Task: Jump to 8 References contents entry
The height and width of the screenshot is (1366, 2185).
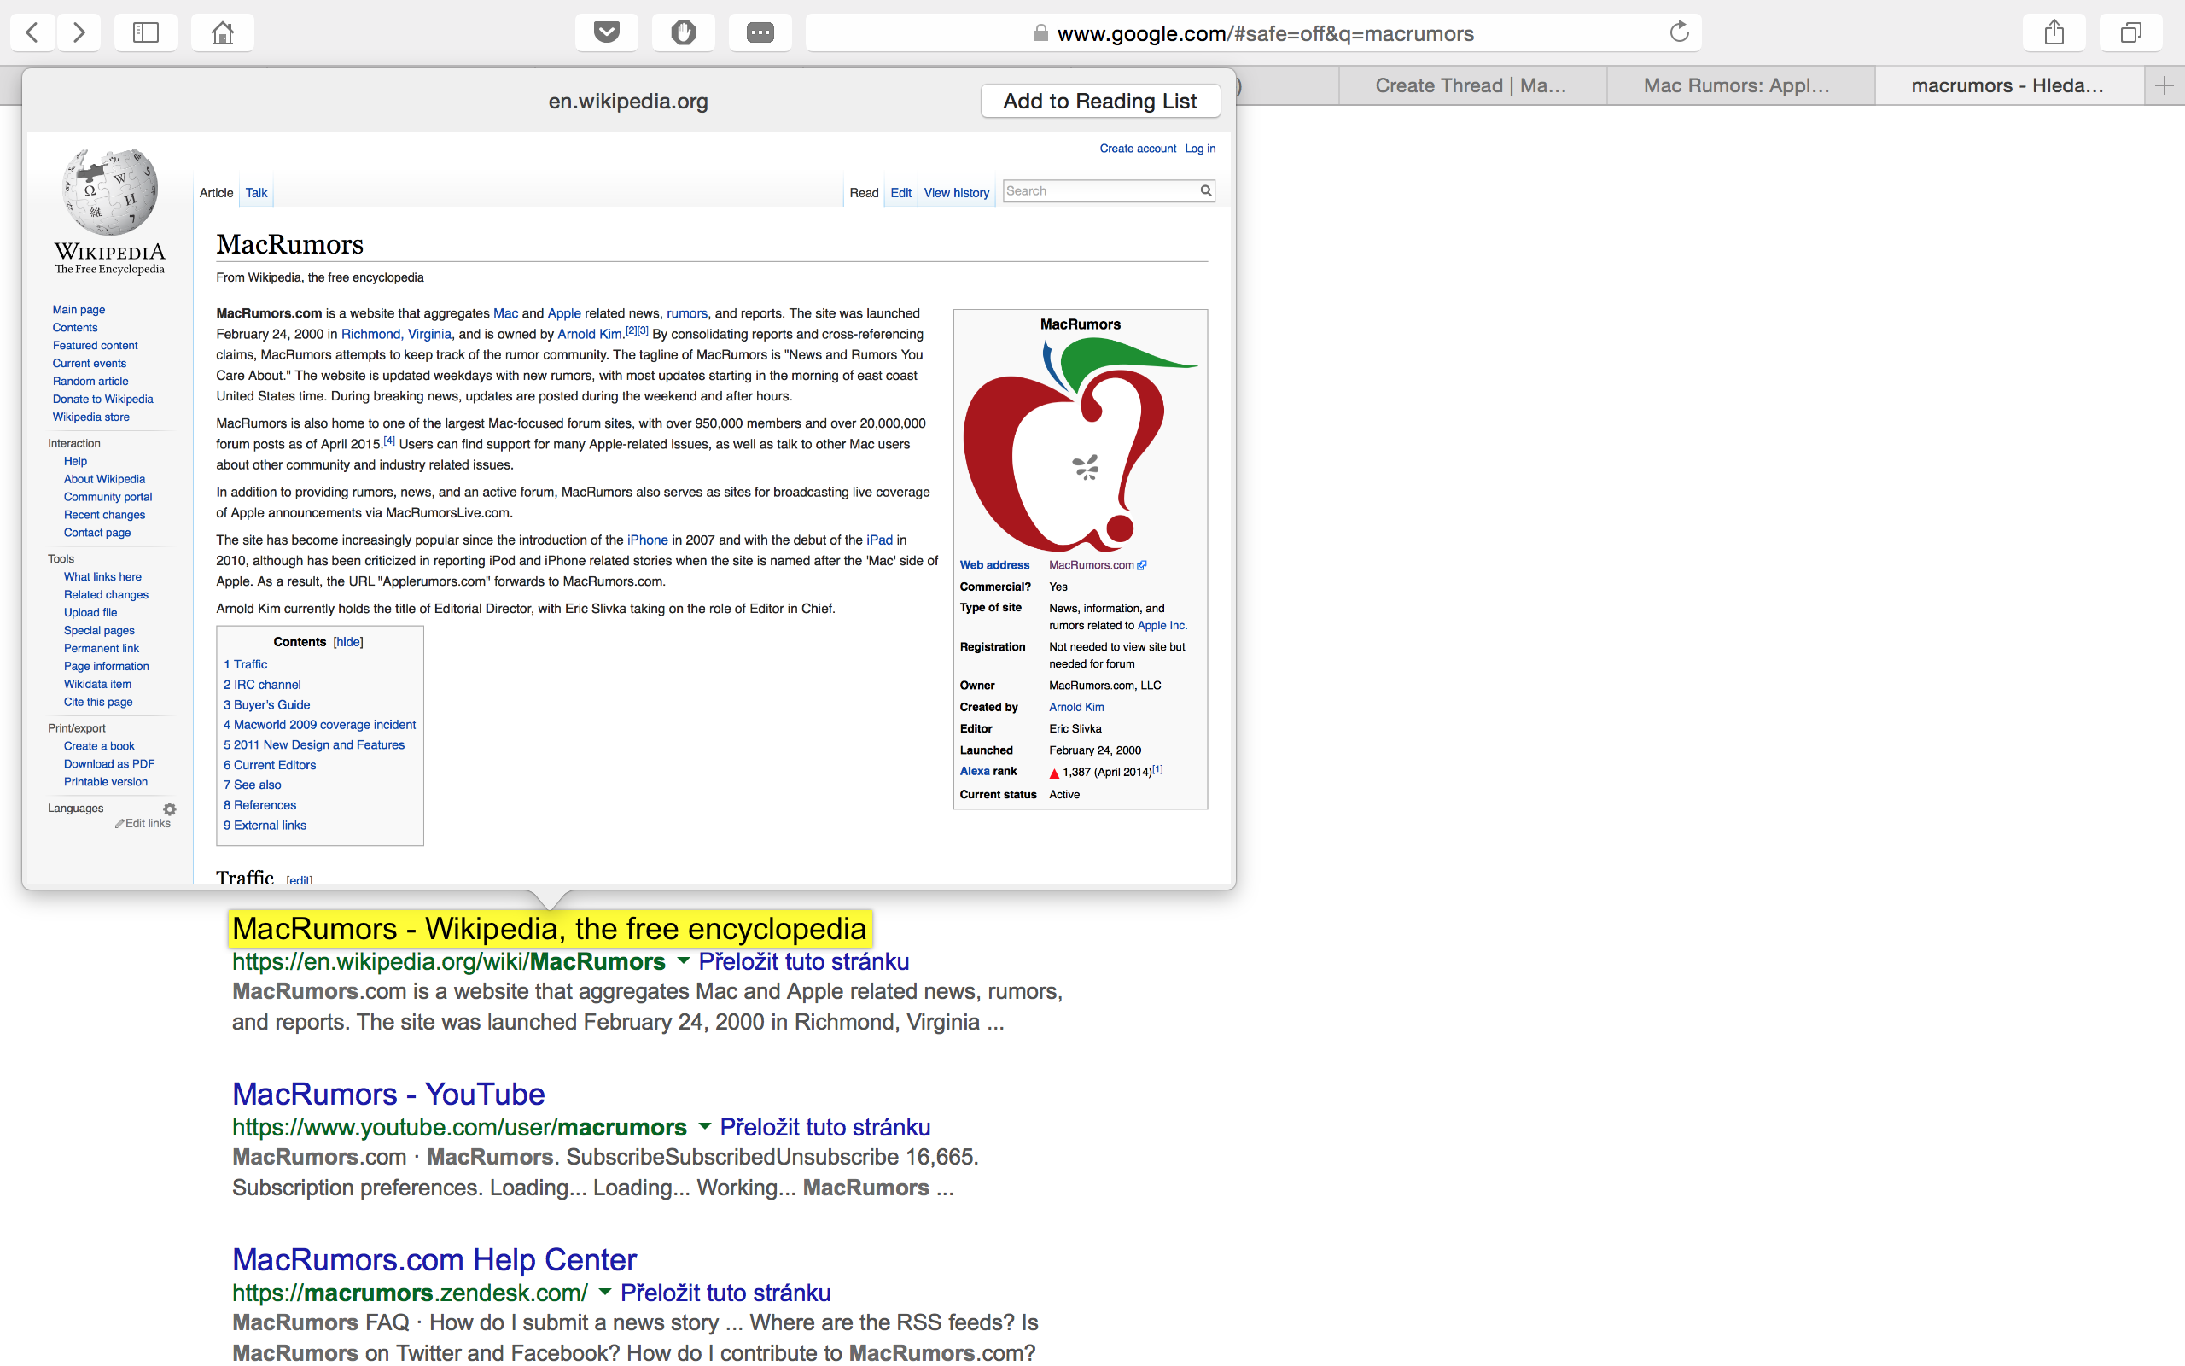Action: [x=260, y=805]
